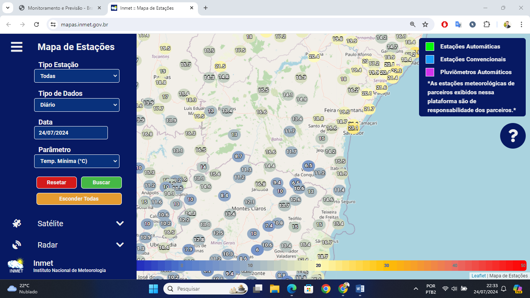Screen dimensions: 530x298
Task: Expand the Radar section chevron
Action: pyautogui.click(x=120, y=245)
